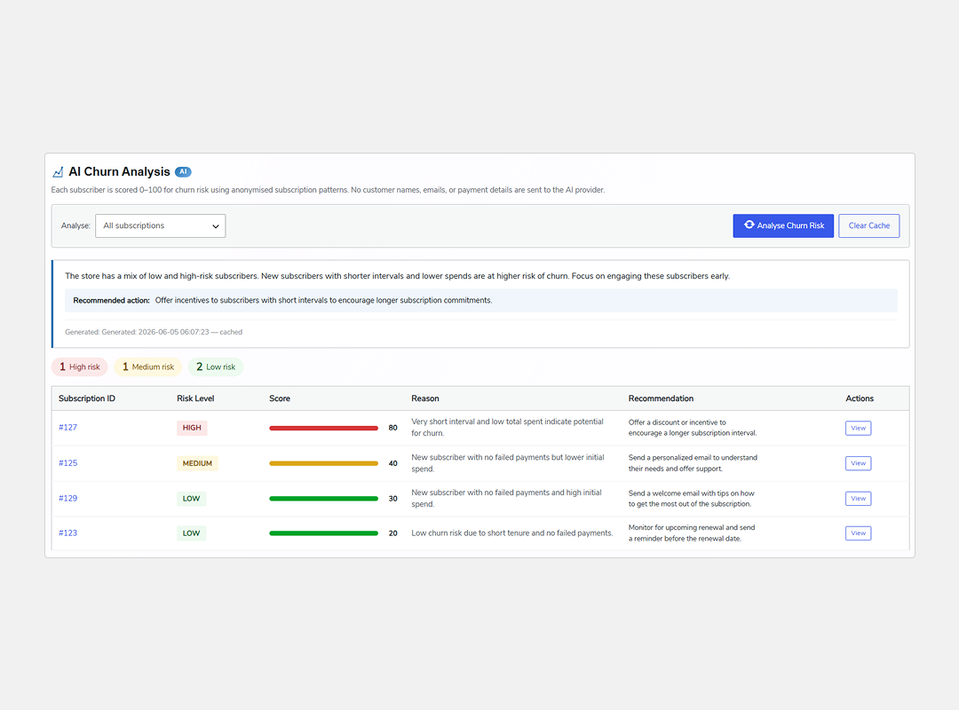Click View button for subscription #123
This screenshot has height=710, width=959.
pos(858,533)
